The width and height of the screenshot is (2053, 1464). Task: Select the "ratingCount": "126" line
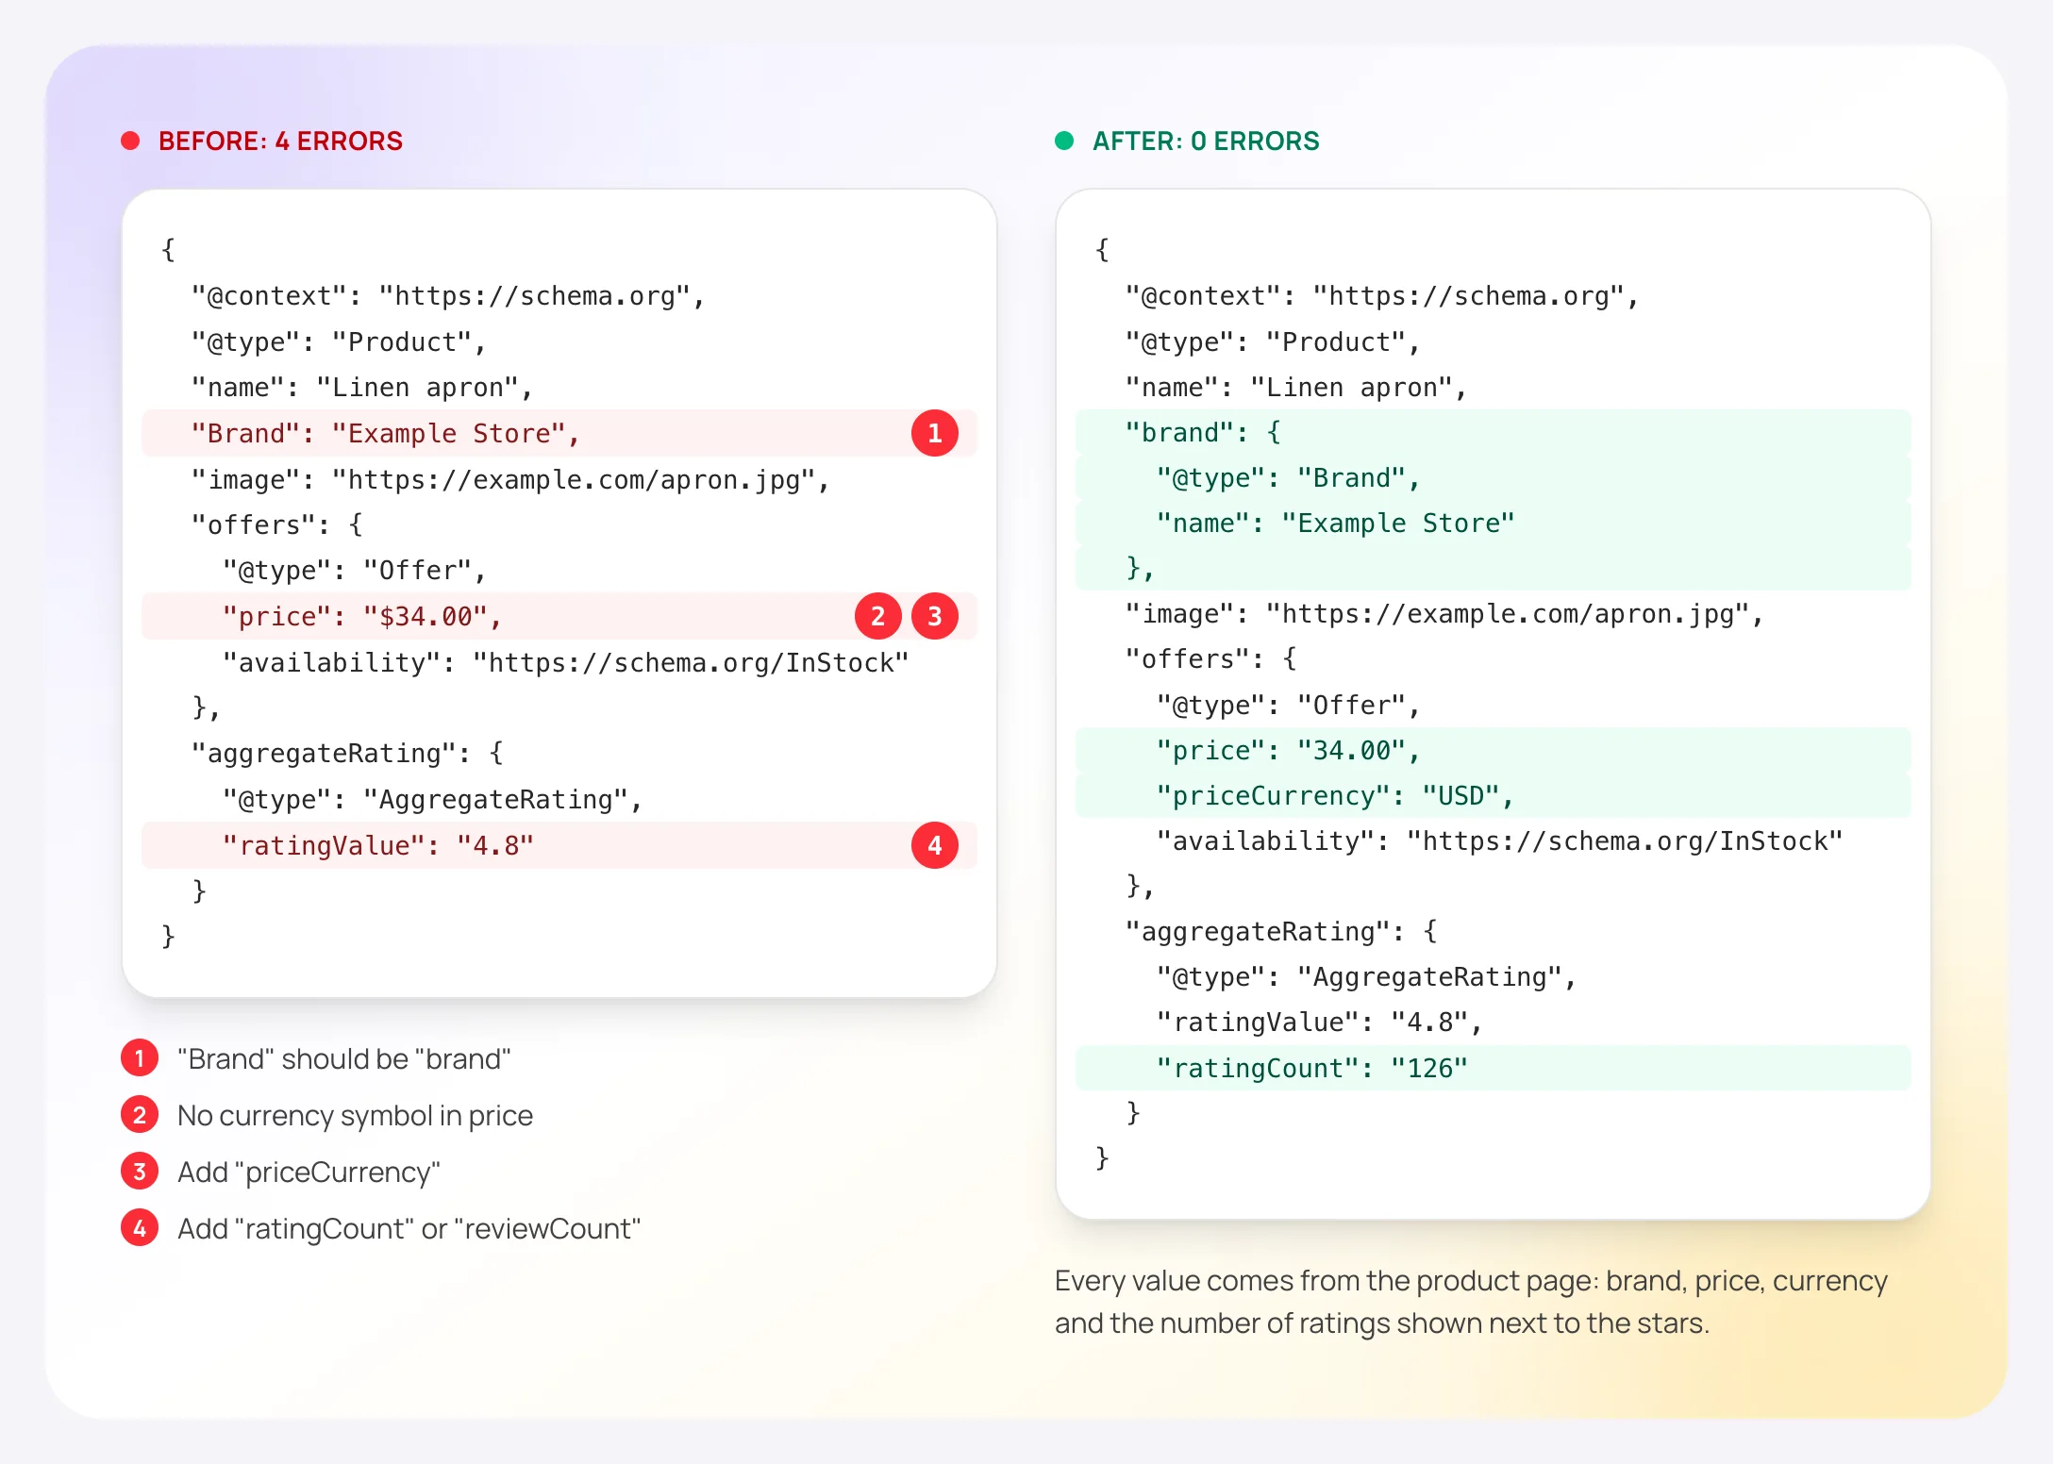[x=1494, y=1068]
